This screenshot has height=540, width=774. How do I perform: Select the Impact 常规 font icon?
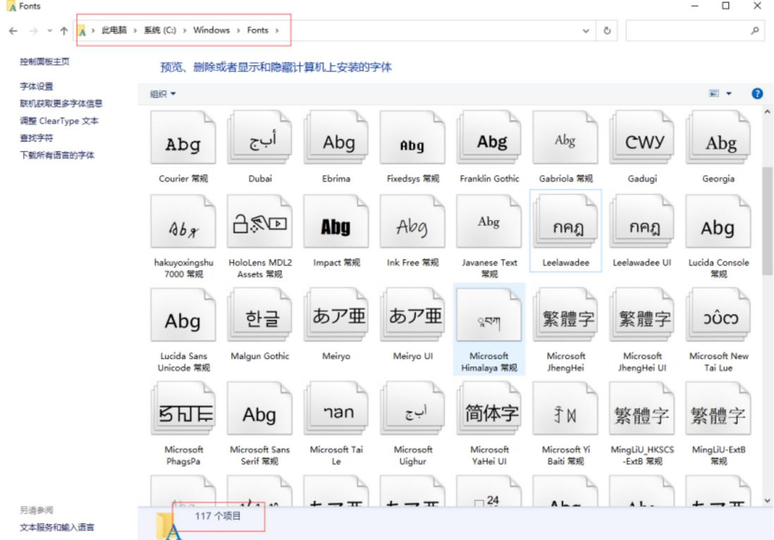point(336,221)
